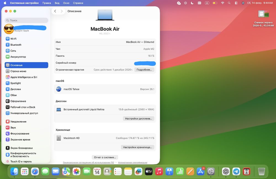Click the date and time in menu bar

[x=260, y=3]
